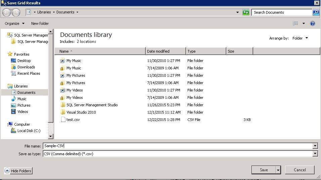
Task: Click the Local Disk (C:) drive icon
Action: (13, 130)
